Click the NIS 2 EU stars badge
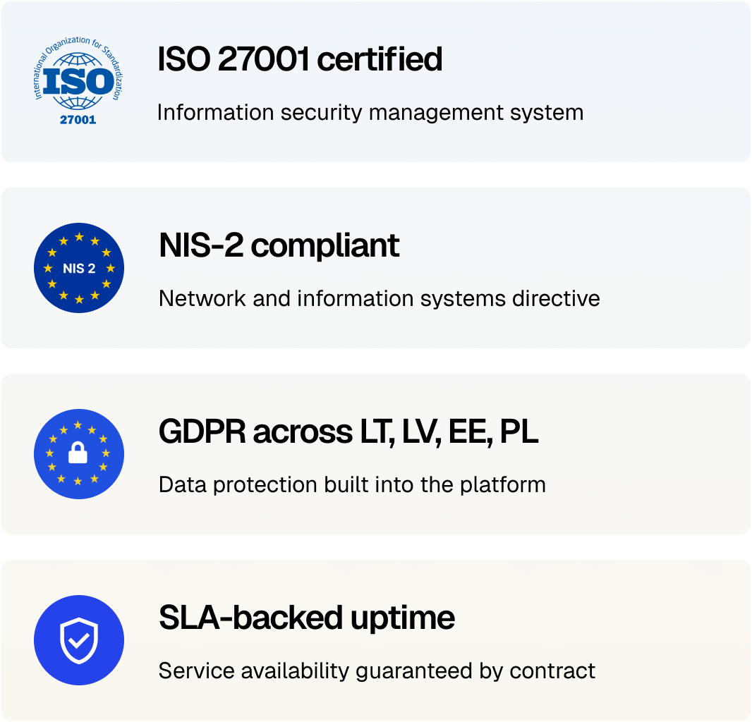Viewport: 752px width, 722px height. pos(79,268)
